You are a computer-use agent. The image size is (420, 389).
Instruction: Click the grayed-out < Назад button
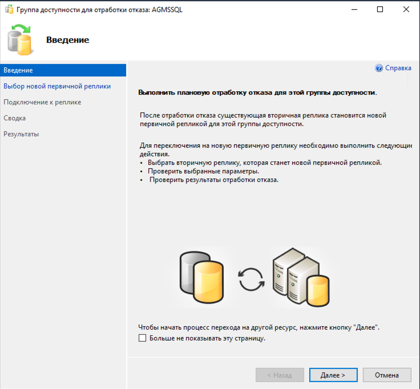280,375
